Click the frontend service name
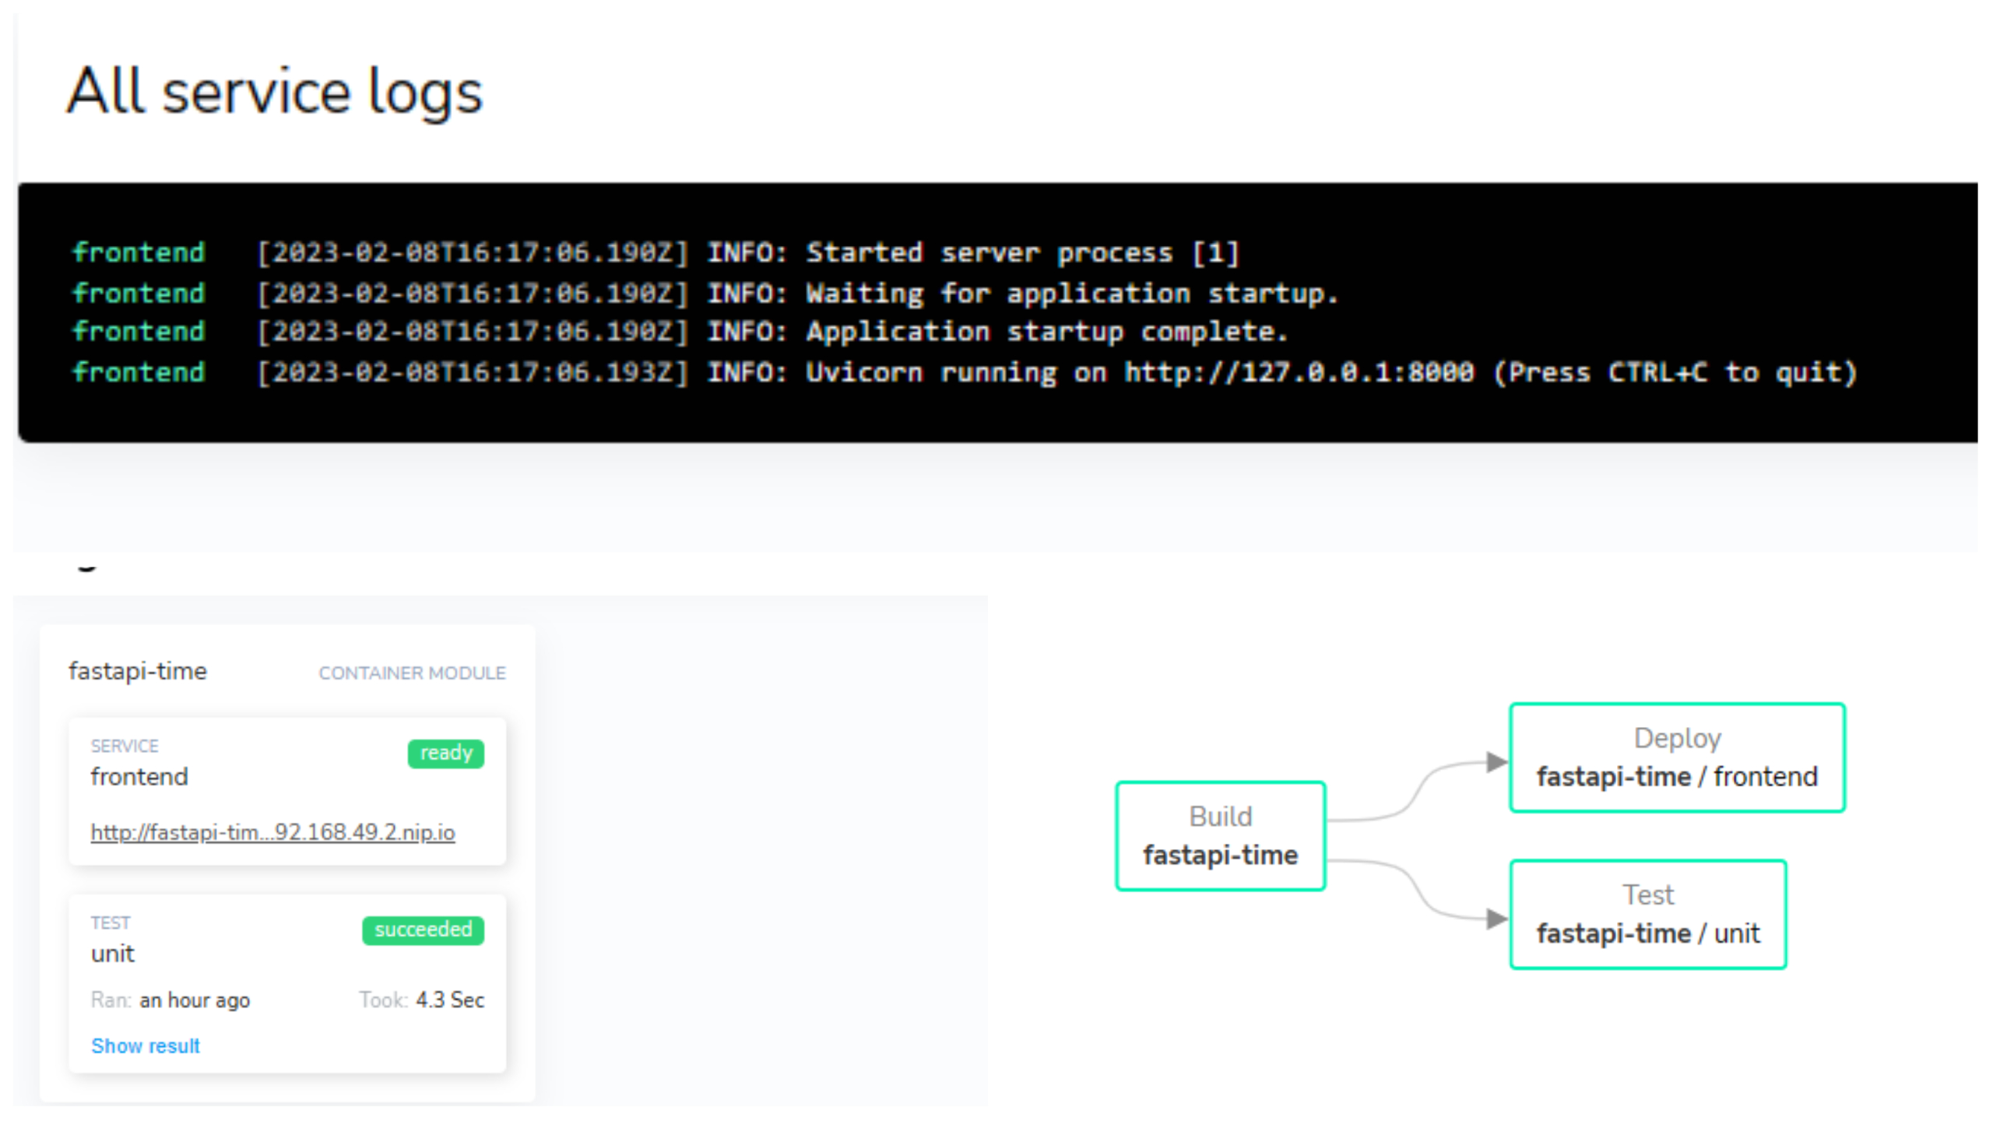Image resolution: width=1993 pixels, height=1121 pixels. (139, 777)
